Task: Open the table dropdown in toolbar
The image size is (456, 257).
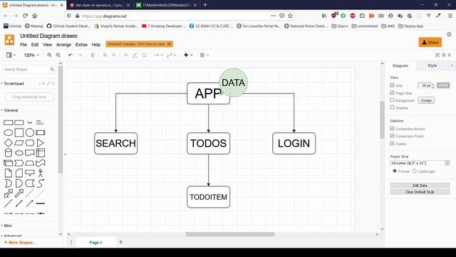Action: coord(204,55)
